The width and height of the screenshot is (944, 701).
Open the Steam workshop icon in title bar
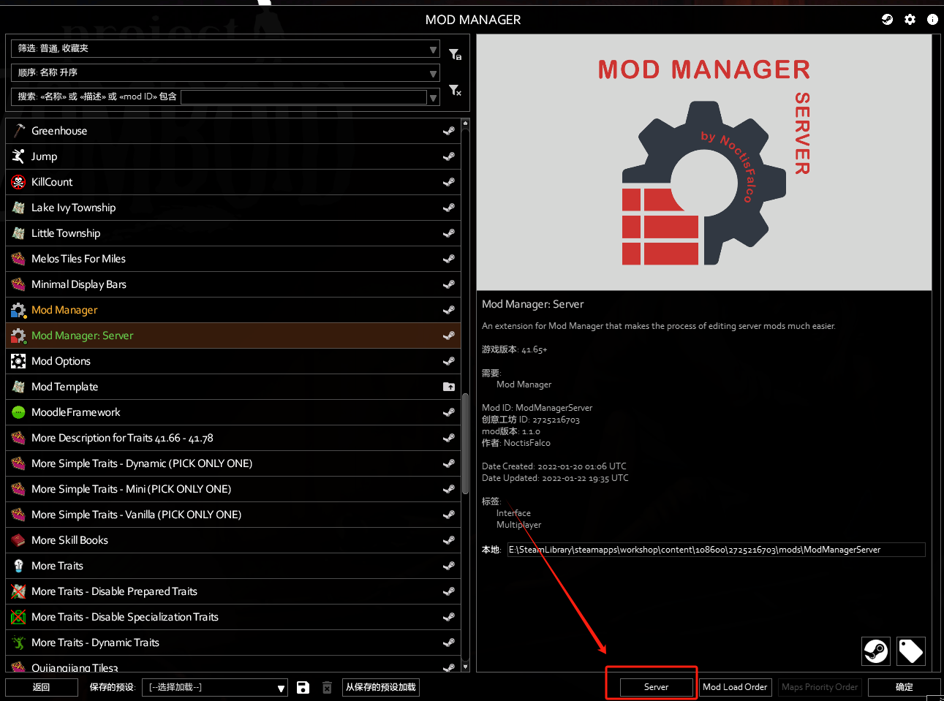(888, 20)
